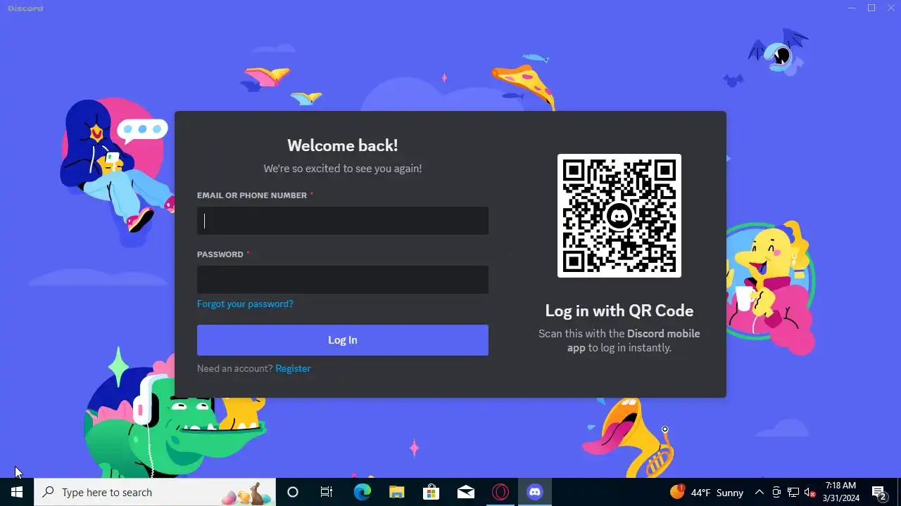Click the Meet Now tray icon
The width and height of the screenshot is (901, 506).
coord(776,492)
